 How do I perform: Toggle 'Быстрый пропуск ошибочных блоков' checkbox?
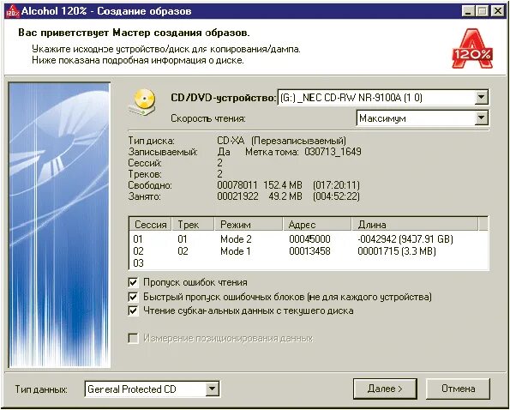(x=133, y=297)
